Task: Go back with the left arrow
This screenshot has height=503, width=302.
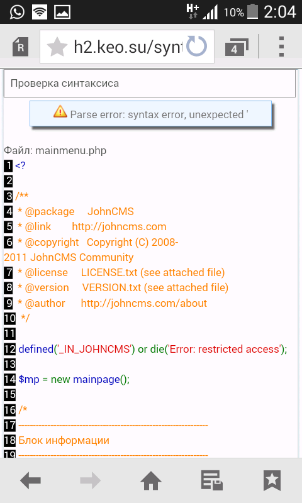Action: (30, 480)
